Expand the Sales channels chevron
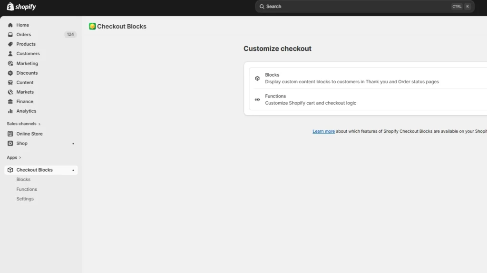 click(x=39, y=124)
